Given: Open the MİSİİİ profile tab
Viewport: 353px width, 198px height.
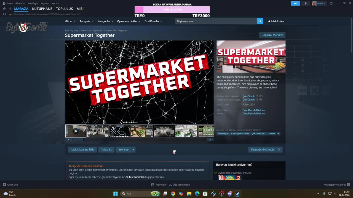Looking at the screenshot, I should pyautogui.click(x=81, y=9).
